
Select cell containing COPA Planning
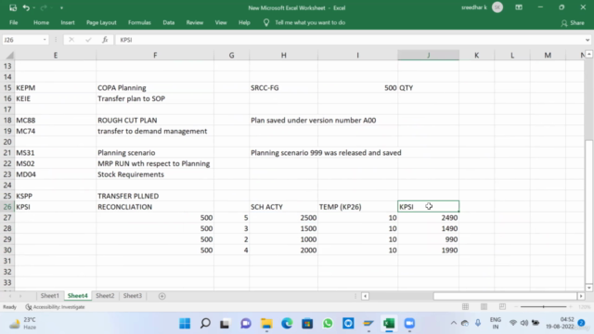(155, 88)
